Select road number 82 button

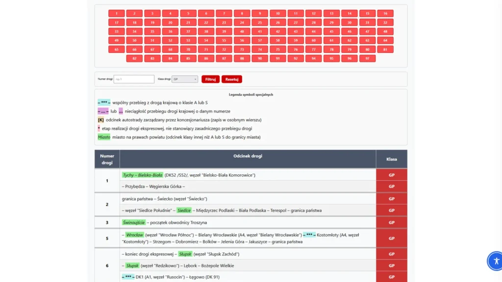click(x=134, y=58)
